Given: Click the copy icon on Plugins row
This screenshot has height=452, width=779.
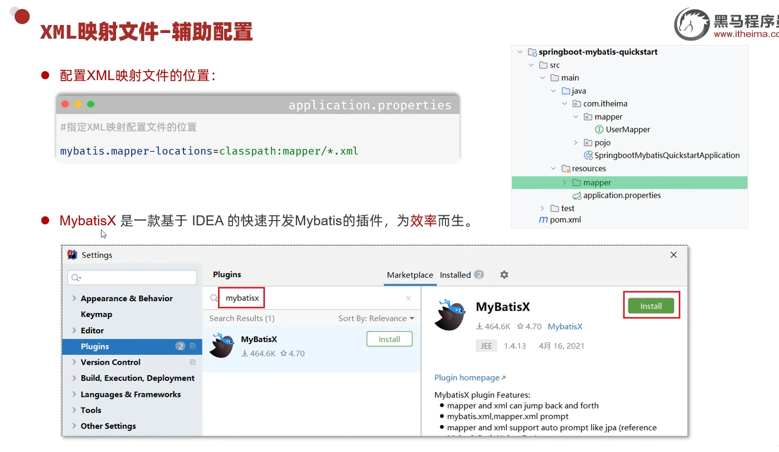Looking at the screenshot, I should pyautogui.click(x=193, y=346).
